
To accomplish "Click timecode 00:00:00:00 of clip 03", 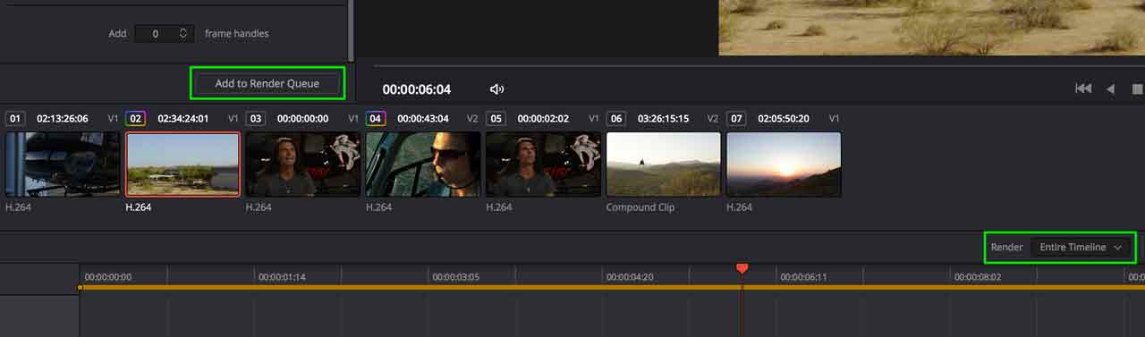I will pos(303,118).
